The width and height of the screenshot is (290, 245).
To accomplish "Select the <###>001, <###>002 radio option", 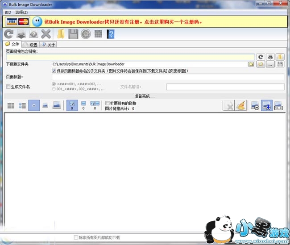I will 54,84.
